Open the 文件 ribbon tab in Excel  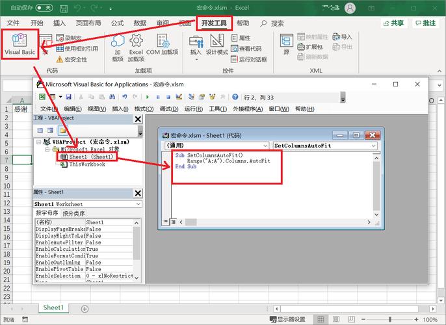[x=13, y=23]
